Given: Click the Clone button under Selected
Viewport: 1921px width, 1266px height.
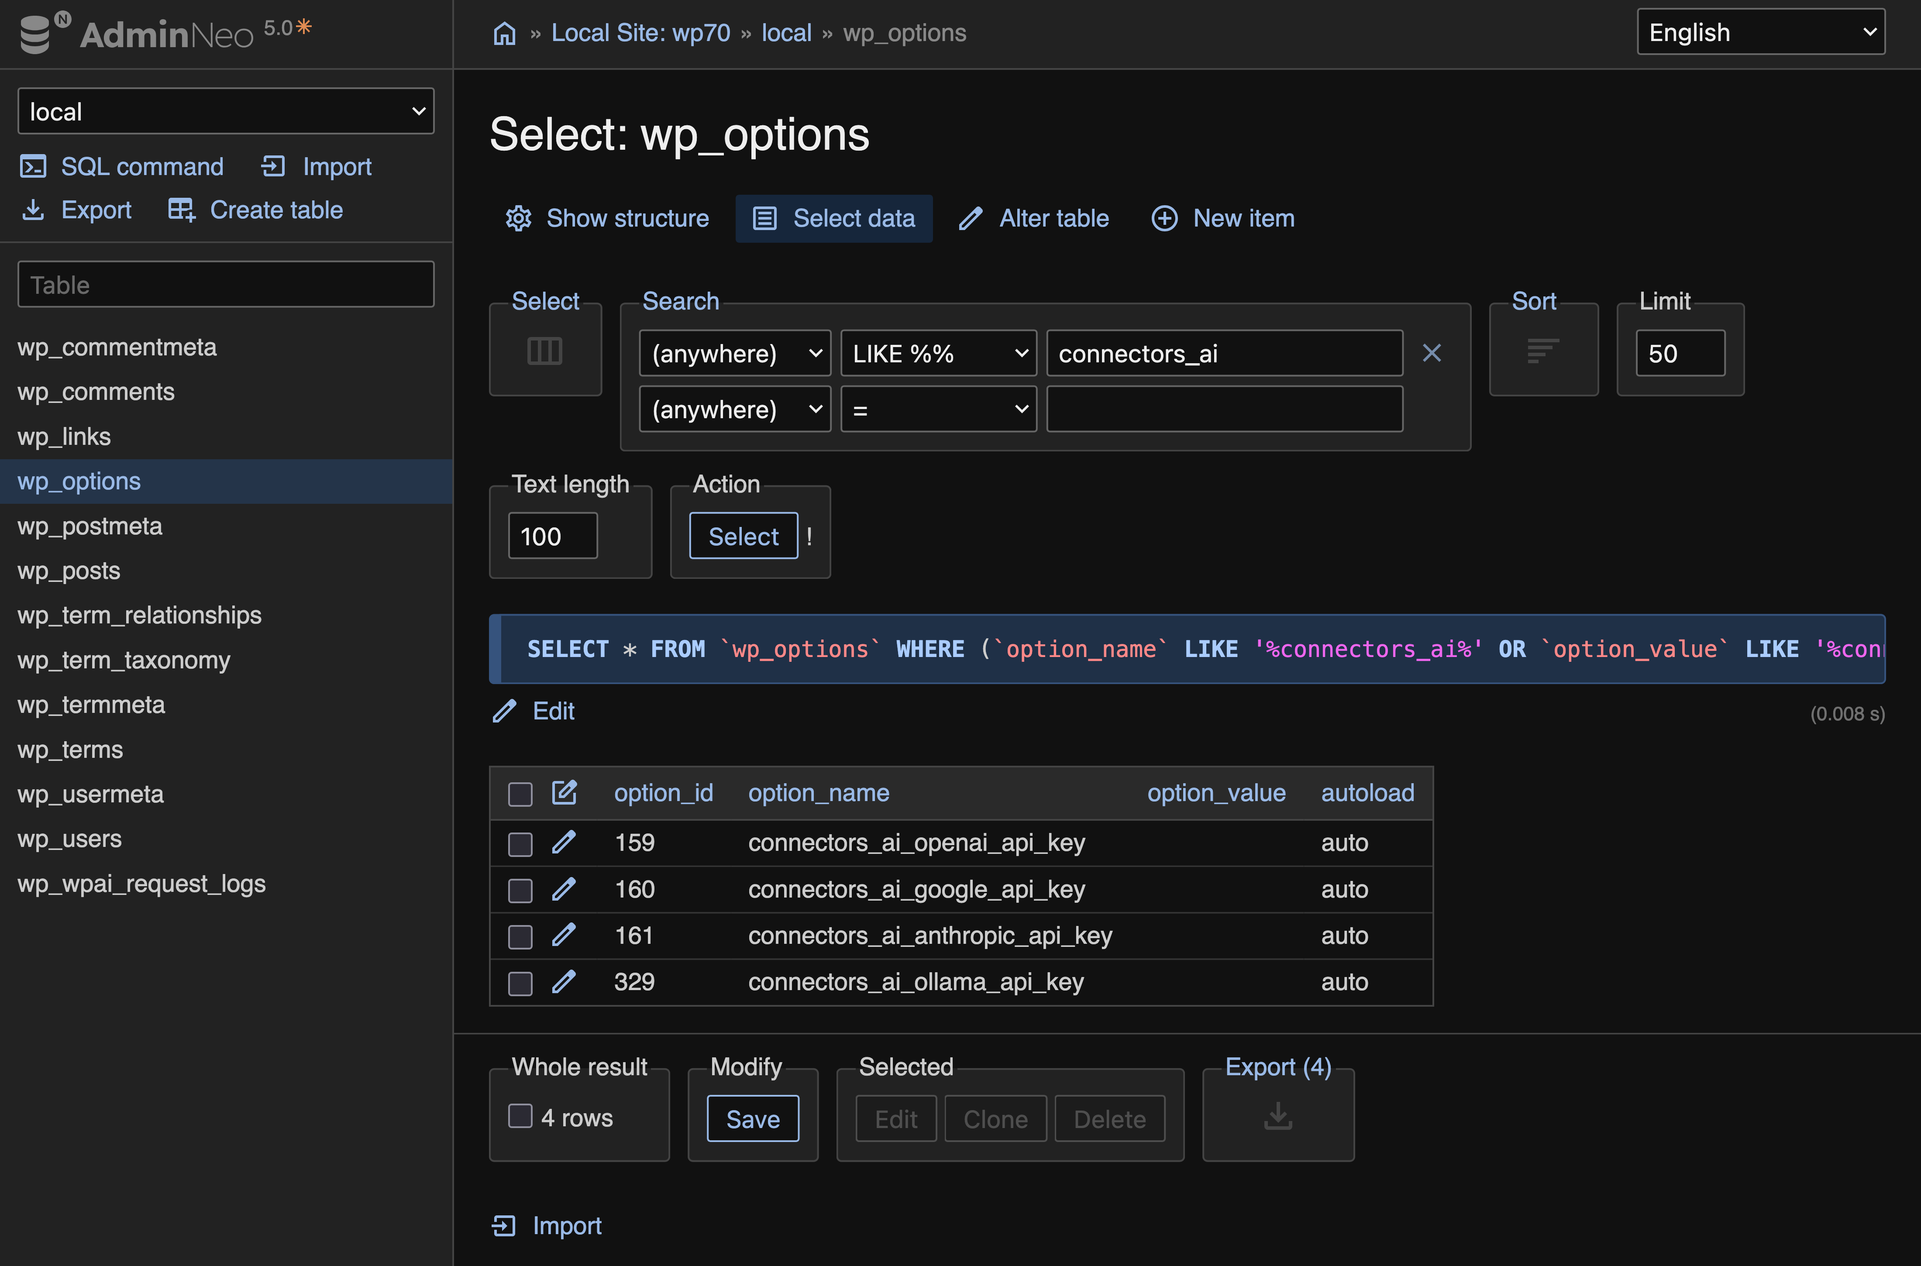Looking at the screenshot, I should [995, 1119].
